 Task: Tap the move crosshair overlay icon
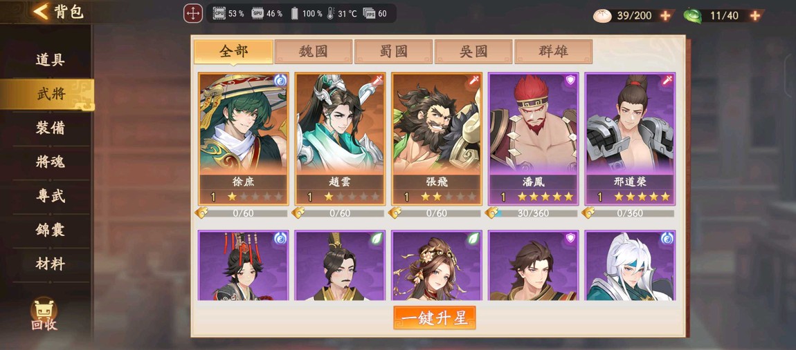(x=193, y=13)
